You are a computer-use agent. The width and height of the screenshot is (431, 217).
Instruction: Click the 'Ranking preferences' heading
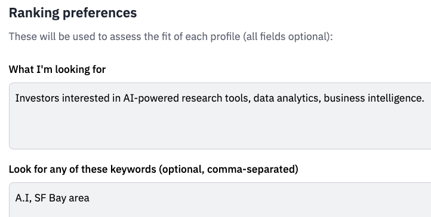73,13
